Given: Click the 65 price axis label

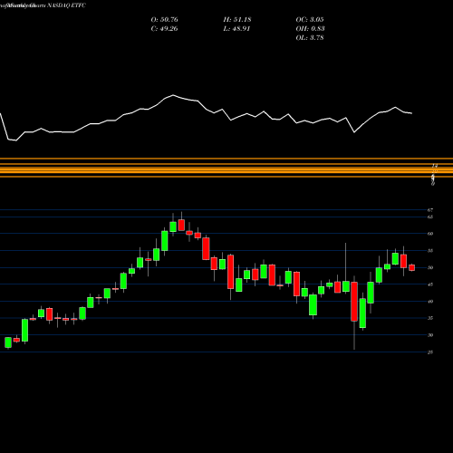Looking at the screenshot, I should (x=430, y=217).
